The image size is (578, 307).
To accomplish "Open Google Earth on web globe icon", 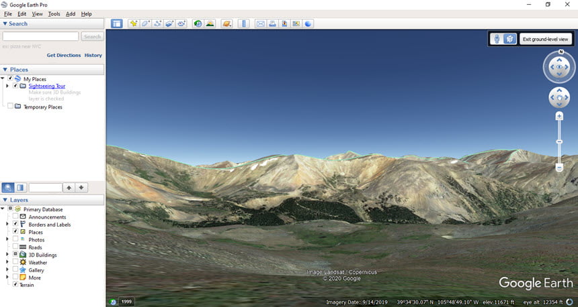I will click(308, 24).
